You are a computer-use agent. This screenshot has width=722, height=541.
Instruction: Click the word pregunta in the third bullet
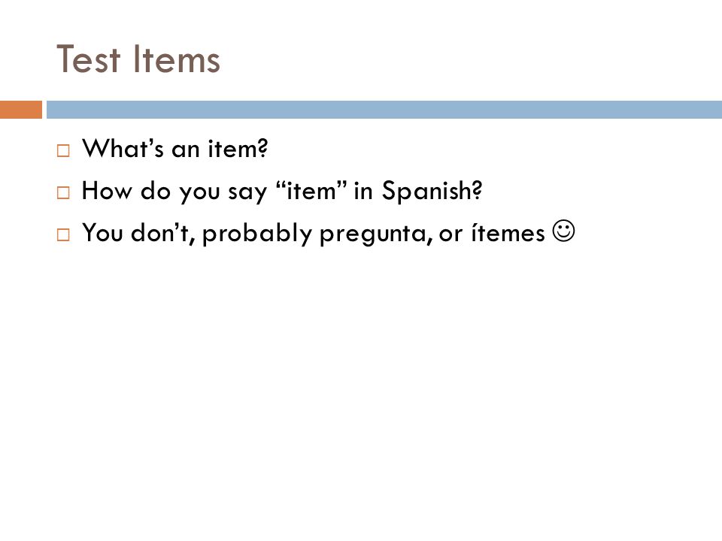(376, 234)
